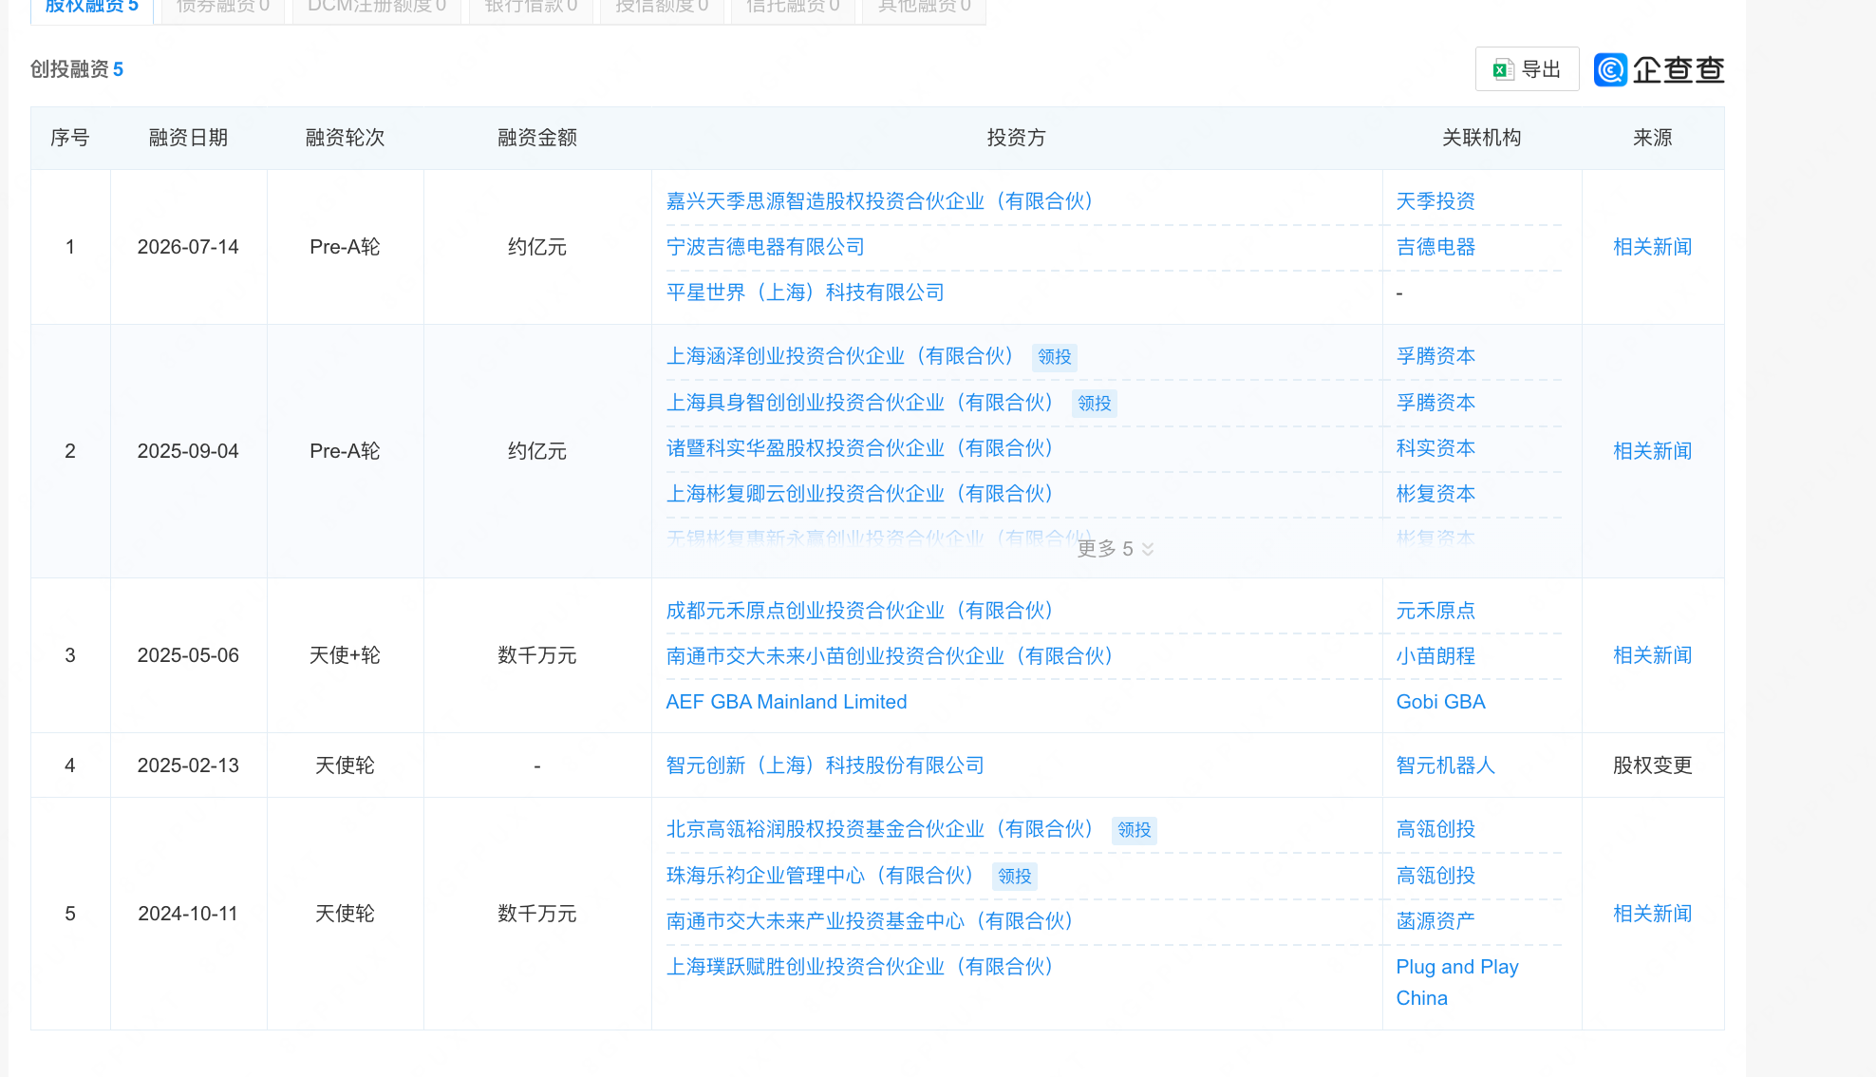
Task: Click 领投 tag beside 珠海乐构
Action: coord(1014,877)
